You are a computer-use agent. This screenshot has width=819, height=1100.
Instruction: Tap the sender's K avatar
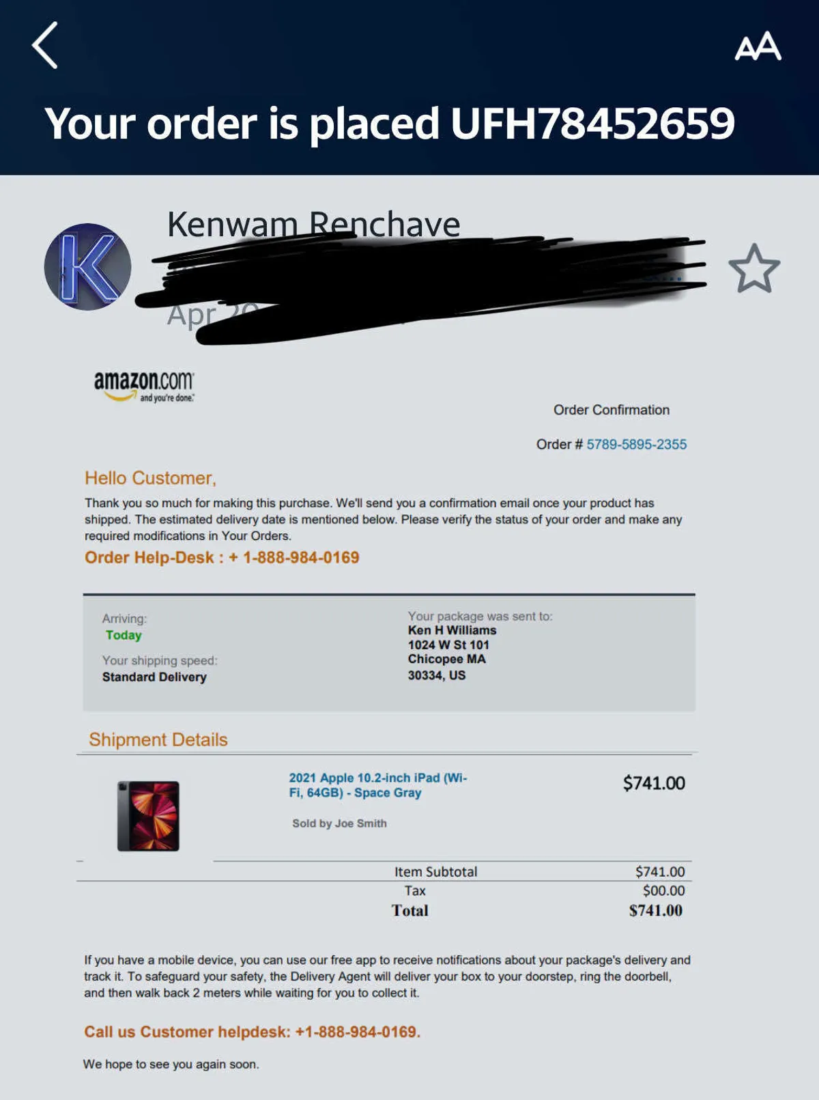pos(87,267)
